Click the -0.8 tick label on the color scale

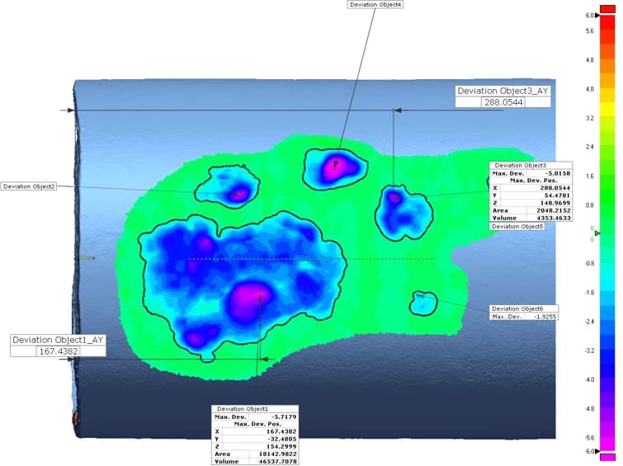pyautogui.click(x=590, y=263)
